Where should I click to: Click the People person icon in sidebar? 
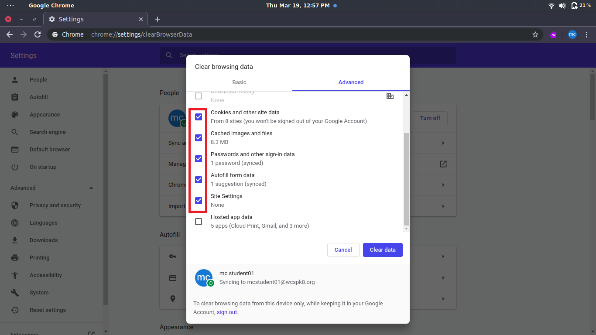(x=15, y=80)
